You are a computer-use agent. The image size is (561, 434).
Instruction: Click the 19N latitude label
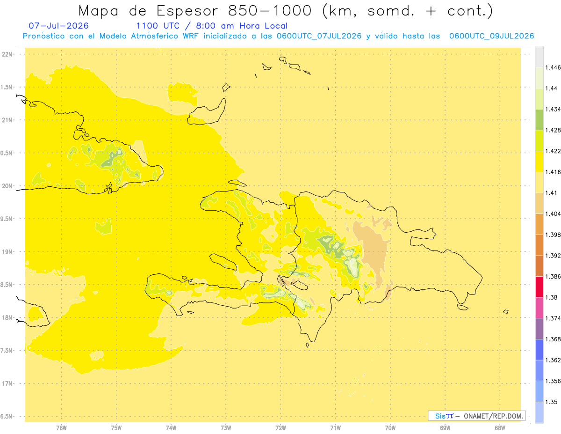click(x=7, y=252)
